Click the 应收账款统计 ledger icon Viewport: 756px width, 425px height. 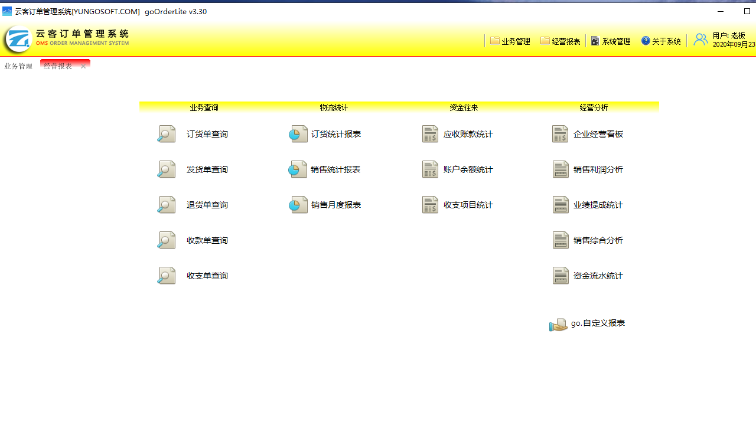430,134
